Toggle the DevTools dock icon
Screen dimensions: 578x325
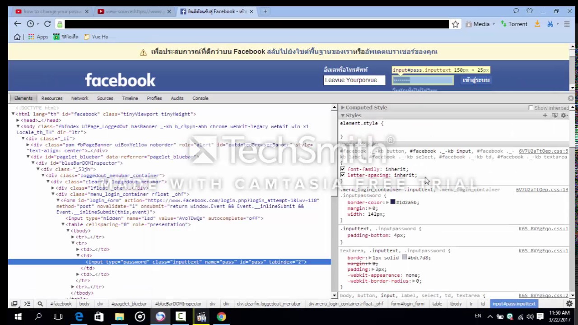click(14, 304)
